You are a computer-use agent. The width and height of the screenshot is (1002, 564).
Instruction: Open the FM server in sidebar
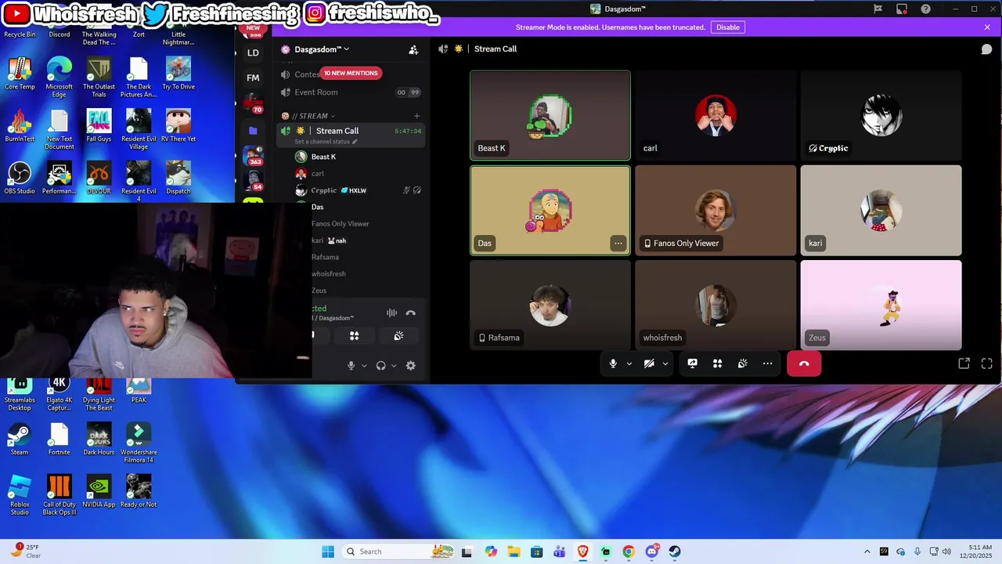coord(253,78)
